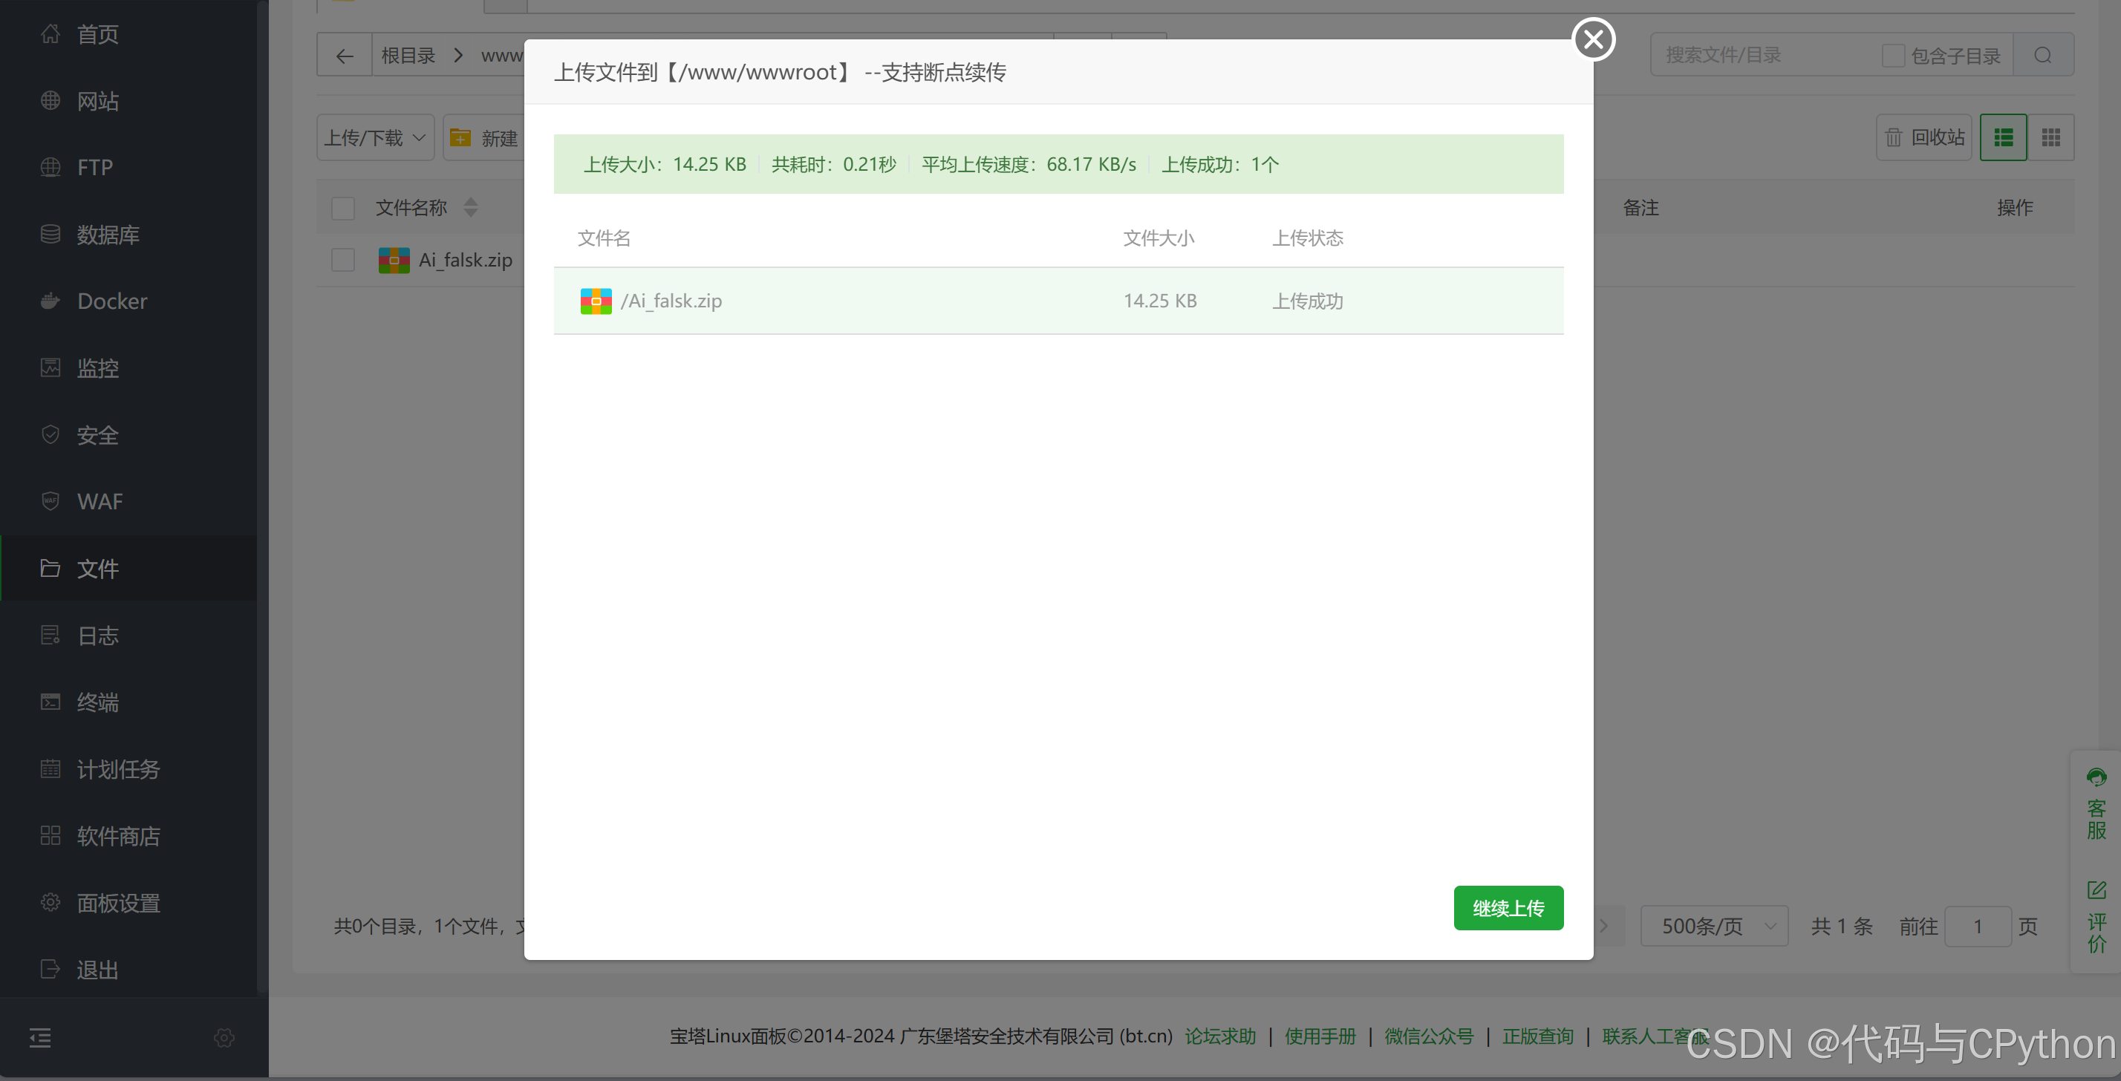This screenshot has height=1081, width=2121.
Task: Open the 论坛求助 link
Action: pos(1220,1036)
